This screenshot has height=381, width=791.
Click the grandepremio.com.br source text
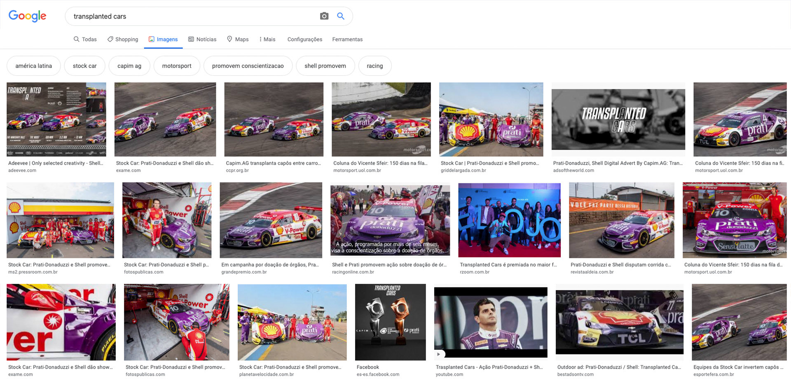[x=244, y=272]
